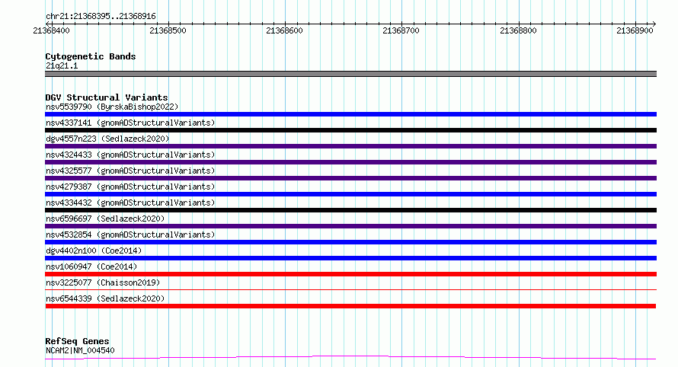Open the DGV Structural Variants track title
The width and height of the screenshot is (678, 367).
coord(107,97)
